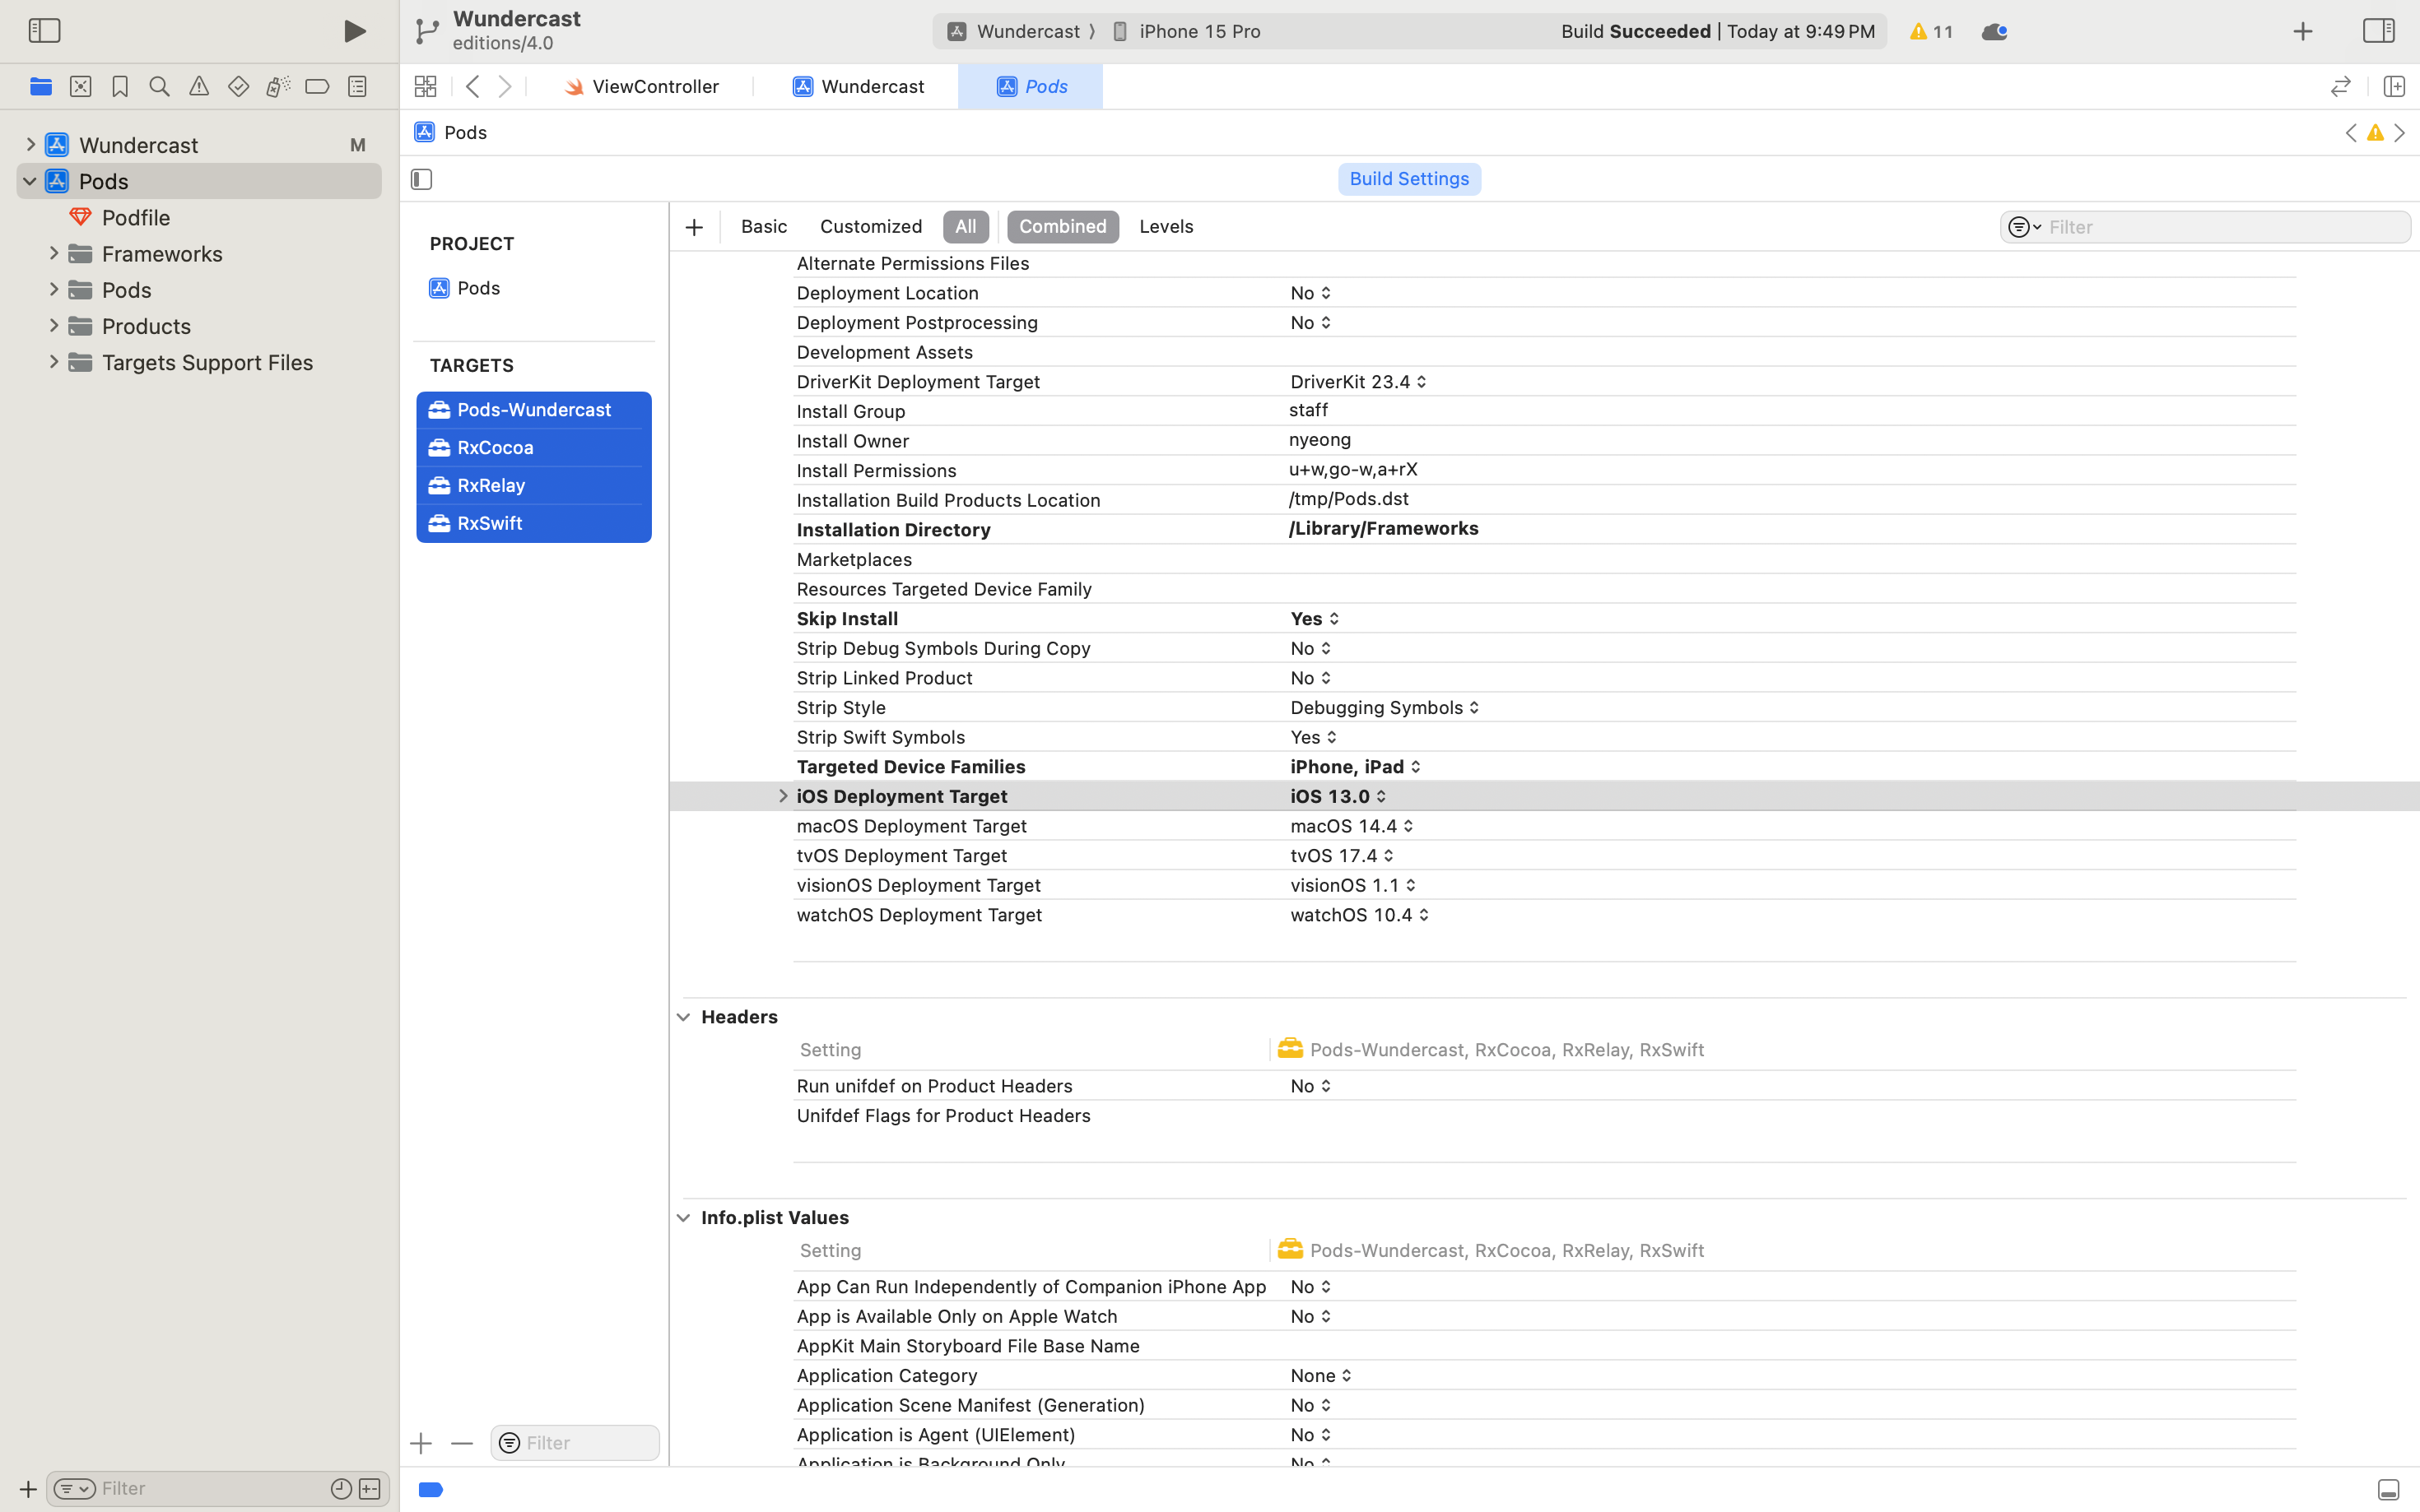Show the Project navigator folder icon
This screenshot has height=1512, width=2420.
tap(41, 87)
